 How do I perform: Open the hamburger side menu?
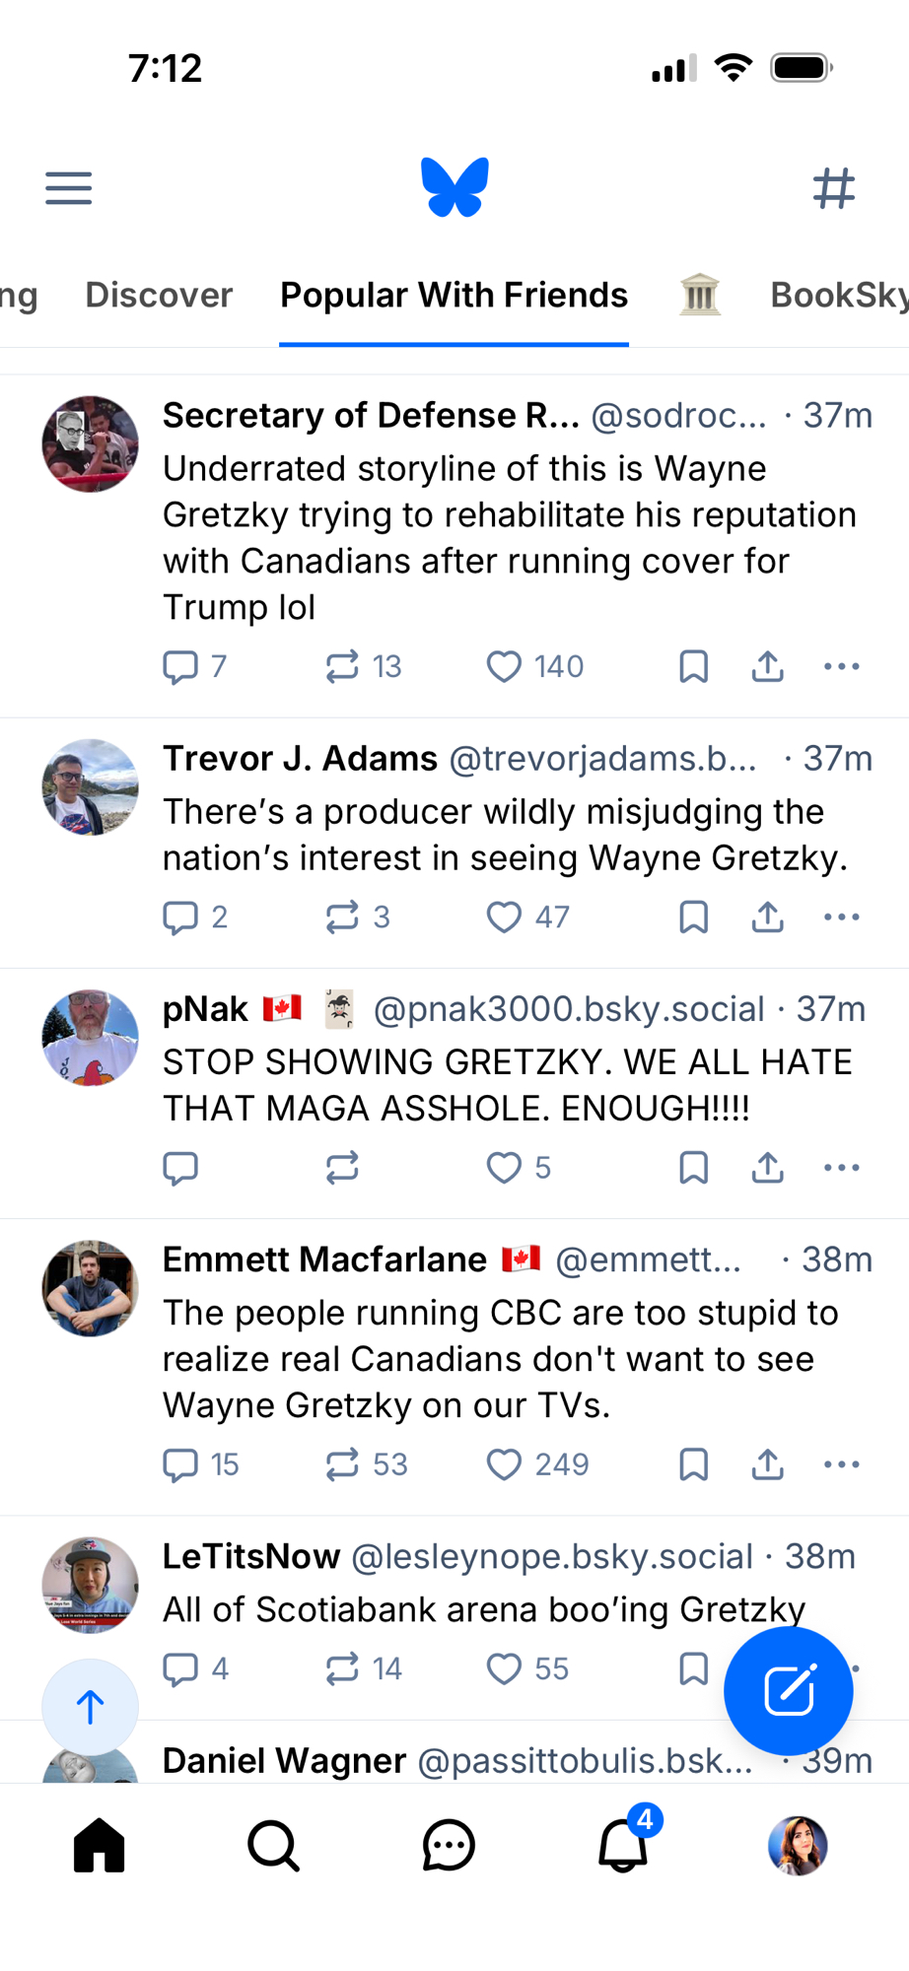(68, 187)
